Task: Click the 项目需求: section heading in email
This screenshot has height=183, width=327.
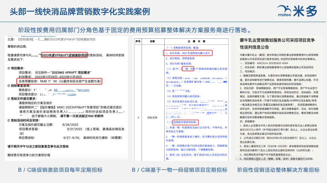Action: click(x=16, y=68)
